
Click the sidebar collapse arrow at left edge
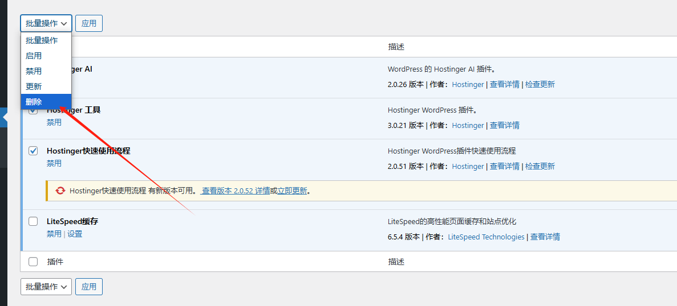[5, 117]
